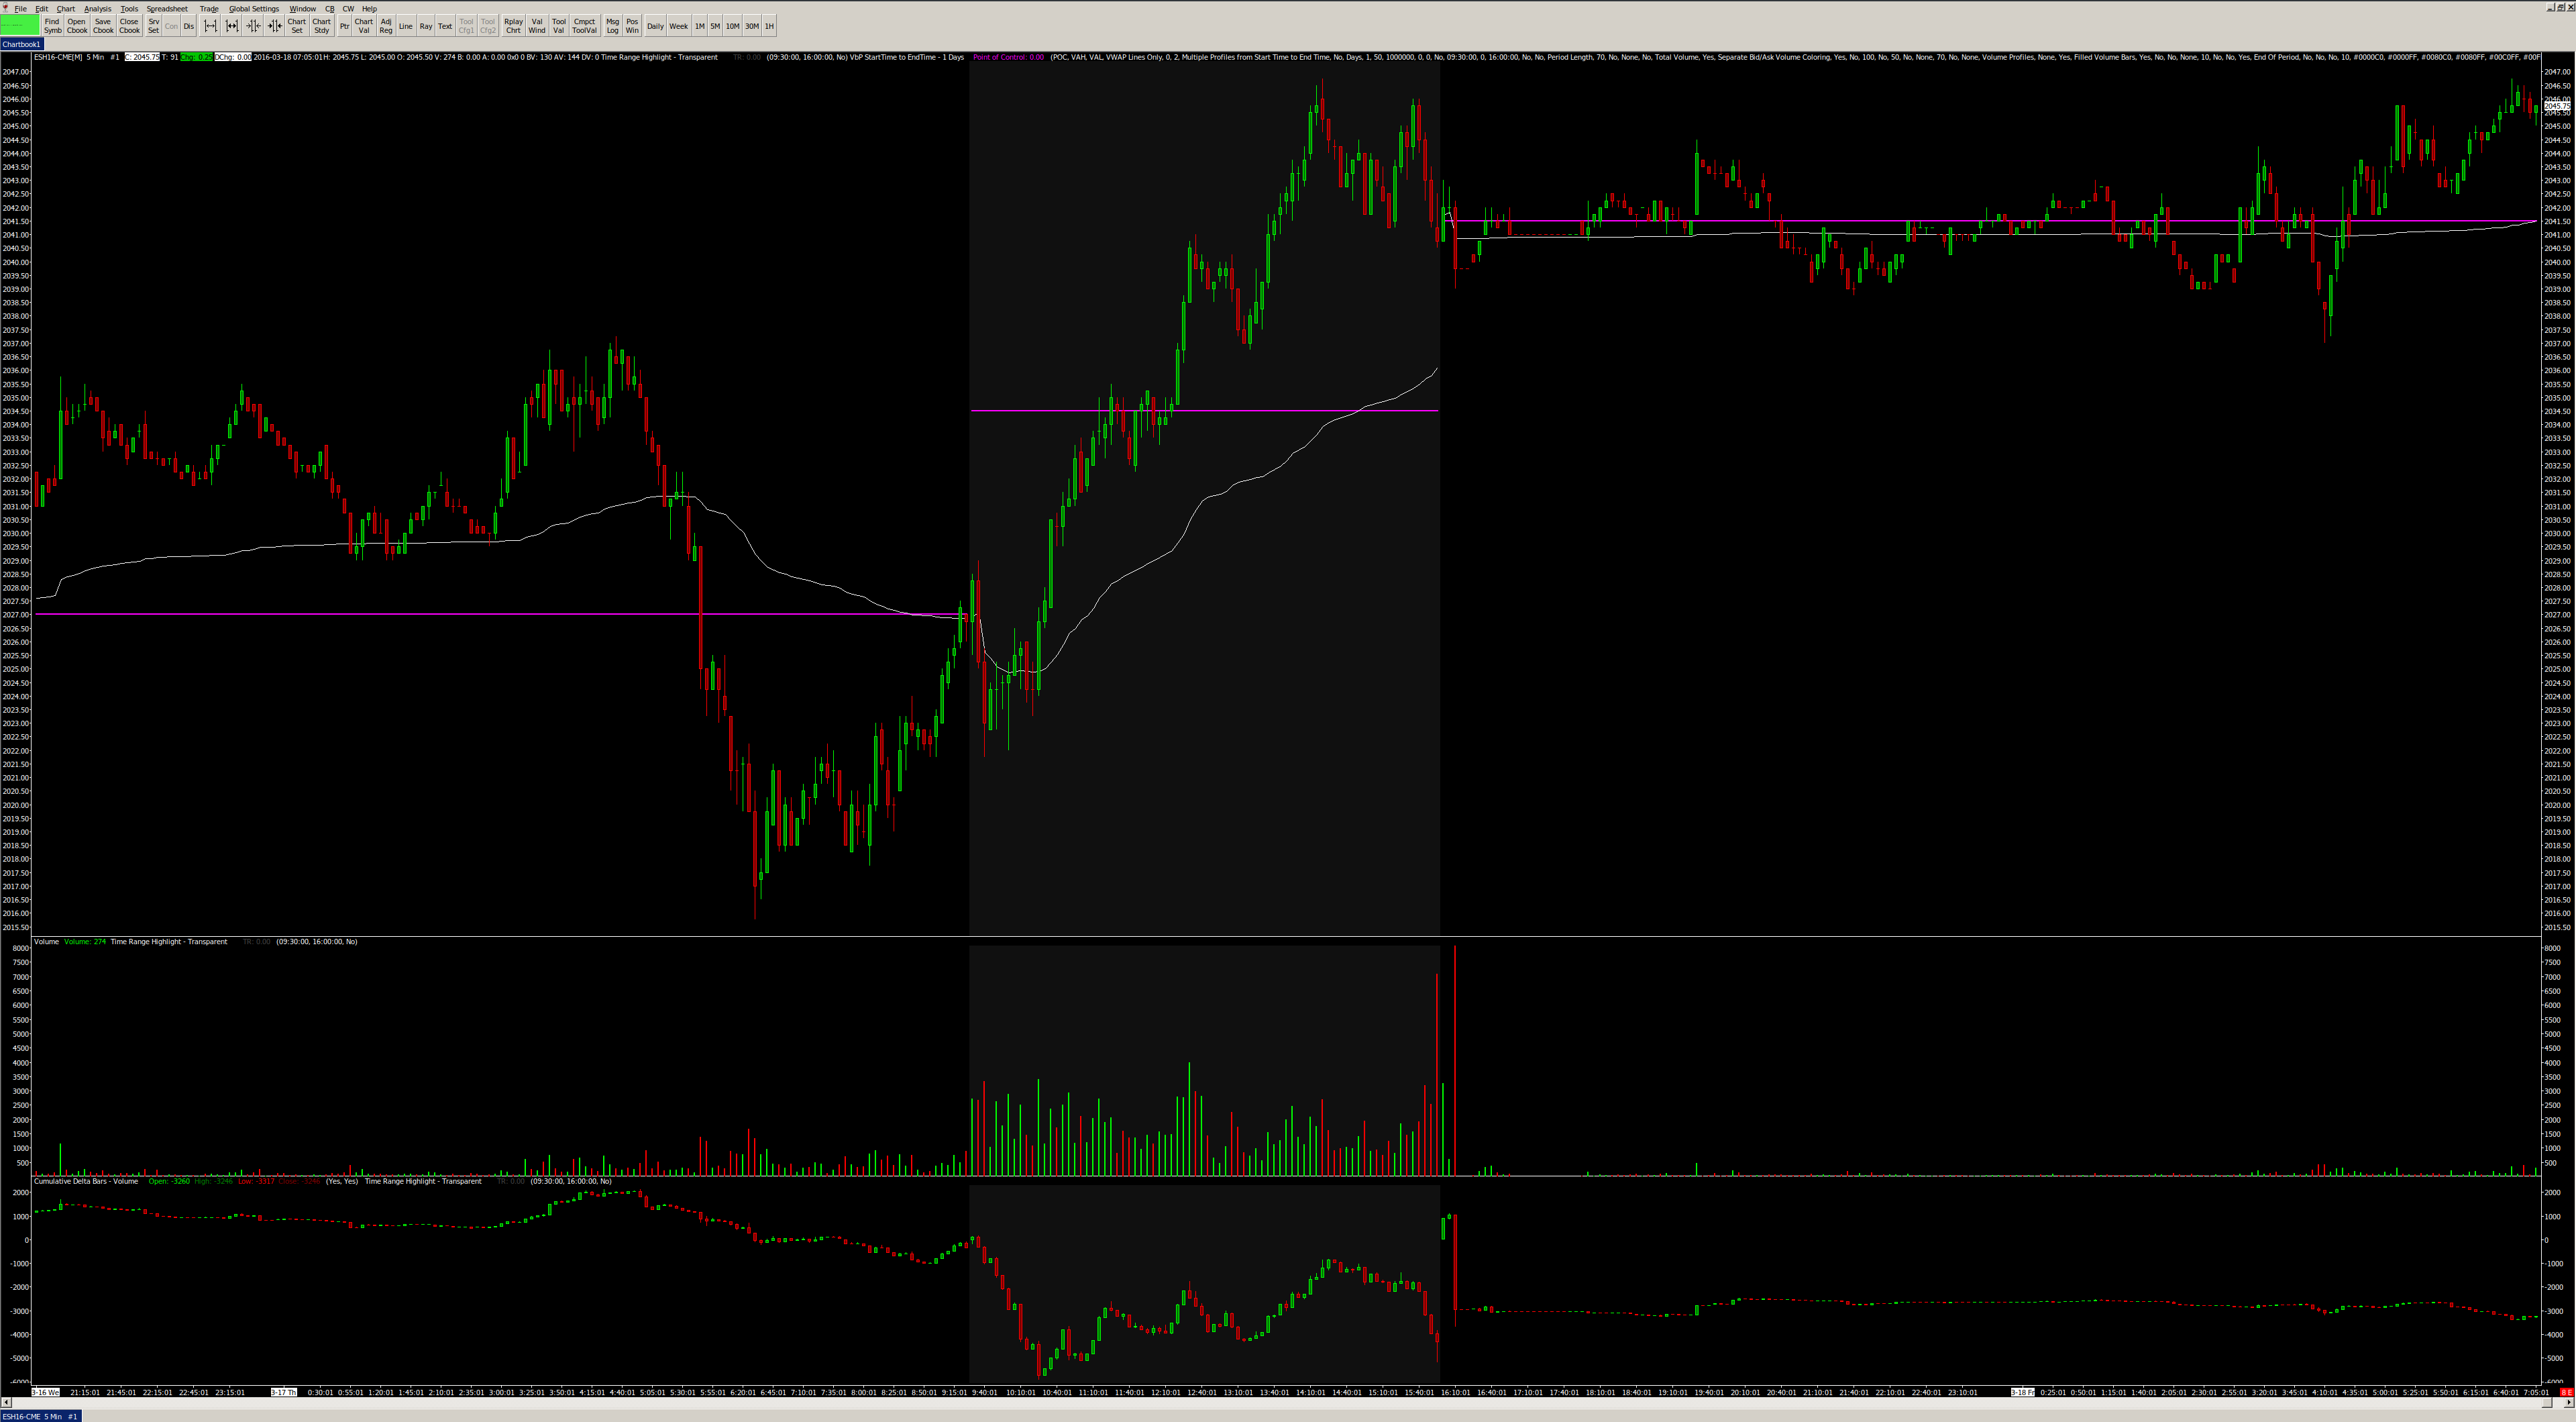Switch to the Chartbook1 tab
The width and height of the screenshot is (2576, 1422).
point(21,44)
